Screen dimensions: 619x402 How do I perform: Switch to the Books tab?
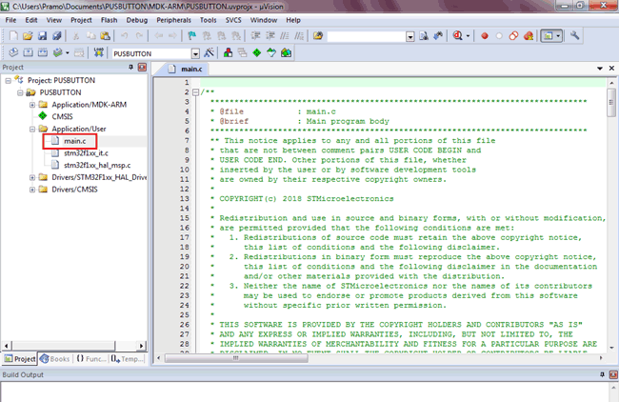(55, 358)
